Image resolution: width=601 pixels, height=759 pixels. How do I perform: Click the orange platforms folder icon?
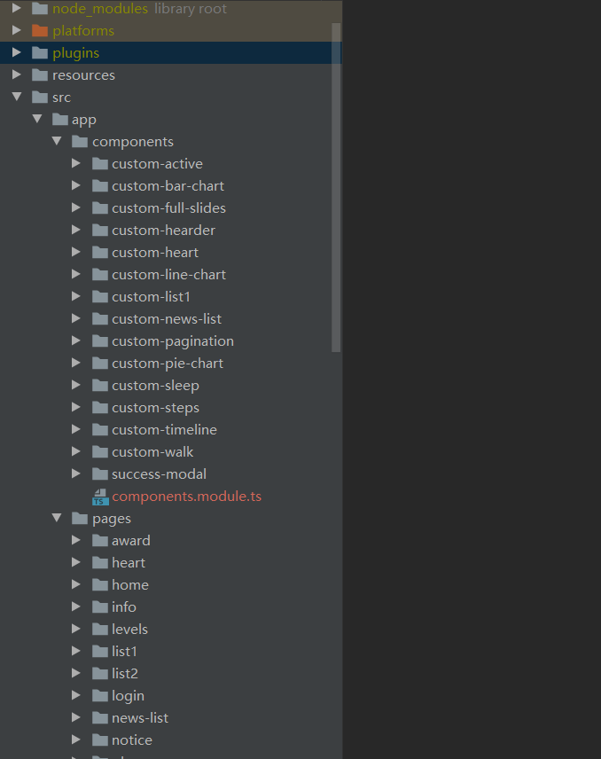[39, 31]
